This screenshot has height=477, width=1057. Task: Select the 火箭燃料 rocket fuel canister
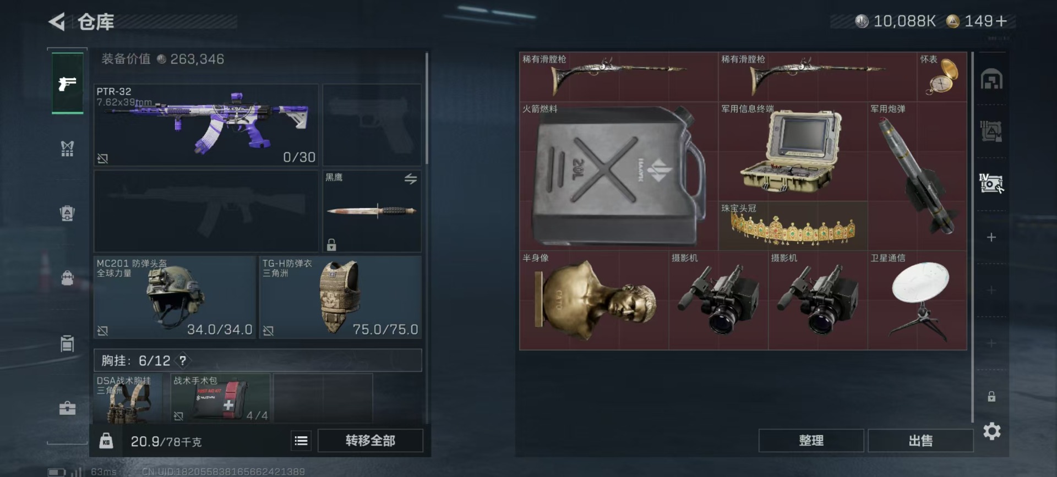point(619,176)
